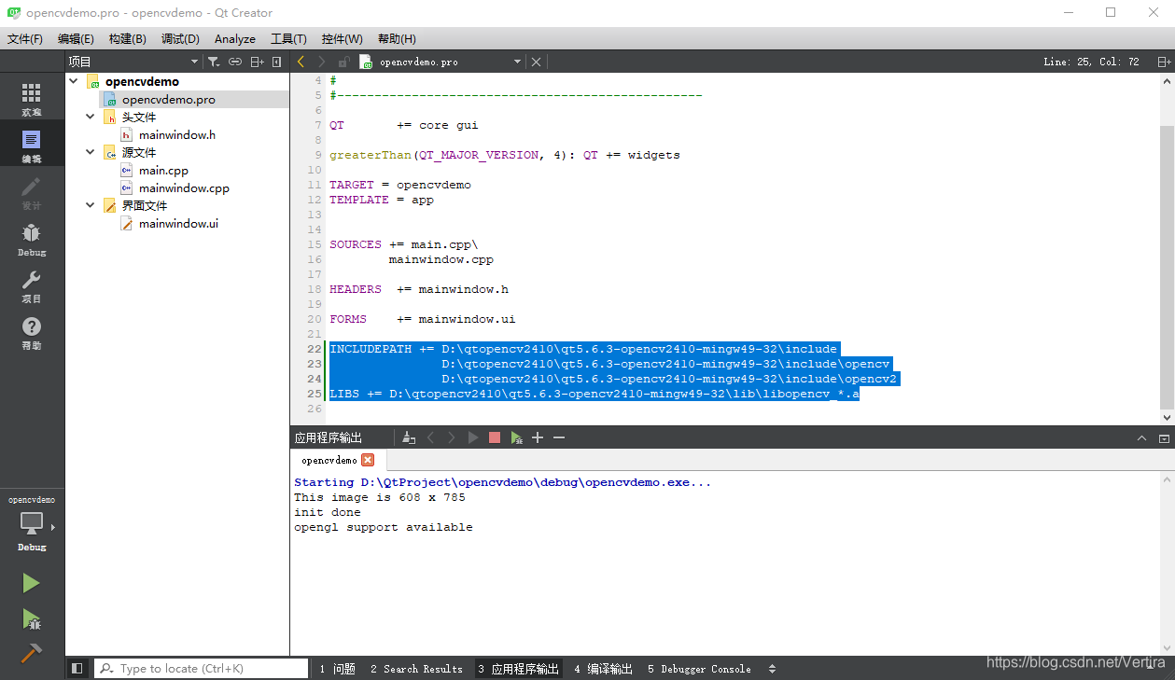The height and width of the screenshot is (680, 1175).
Task: Collapse output pane using the up-caret icon
Action: coord(1141,437)
